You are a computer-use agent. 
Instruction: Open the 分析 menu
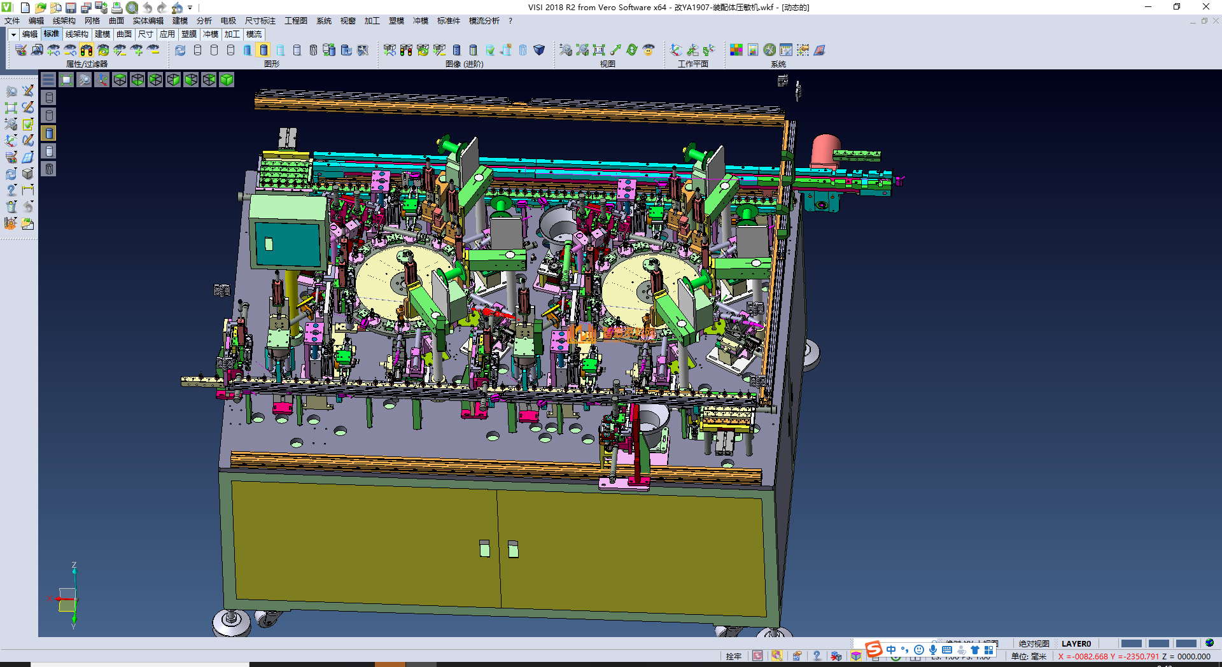[x=204, y=21]
